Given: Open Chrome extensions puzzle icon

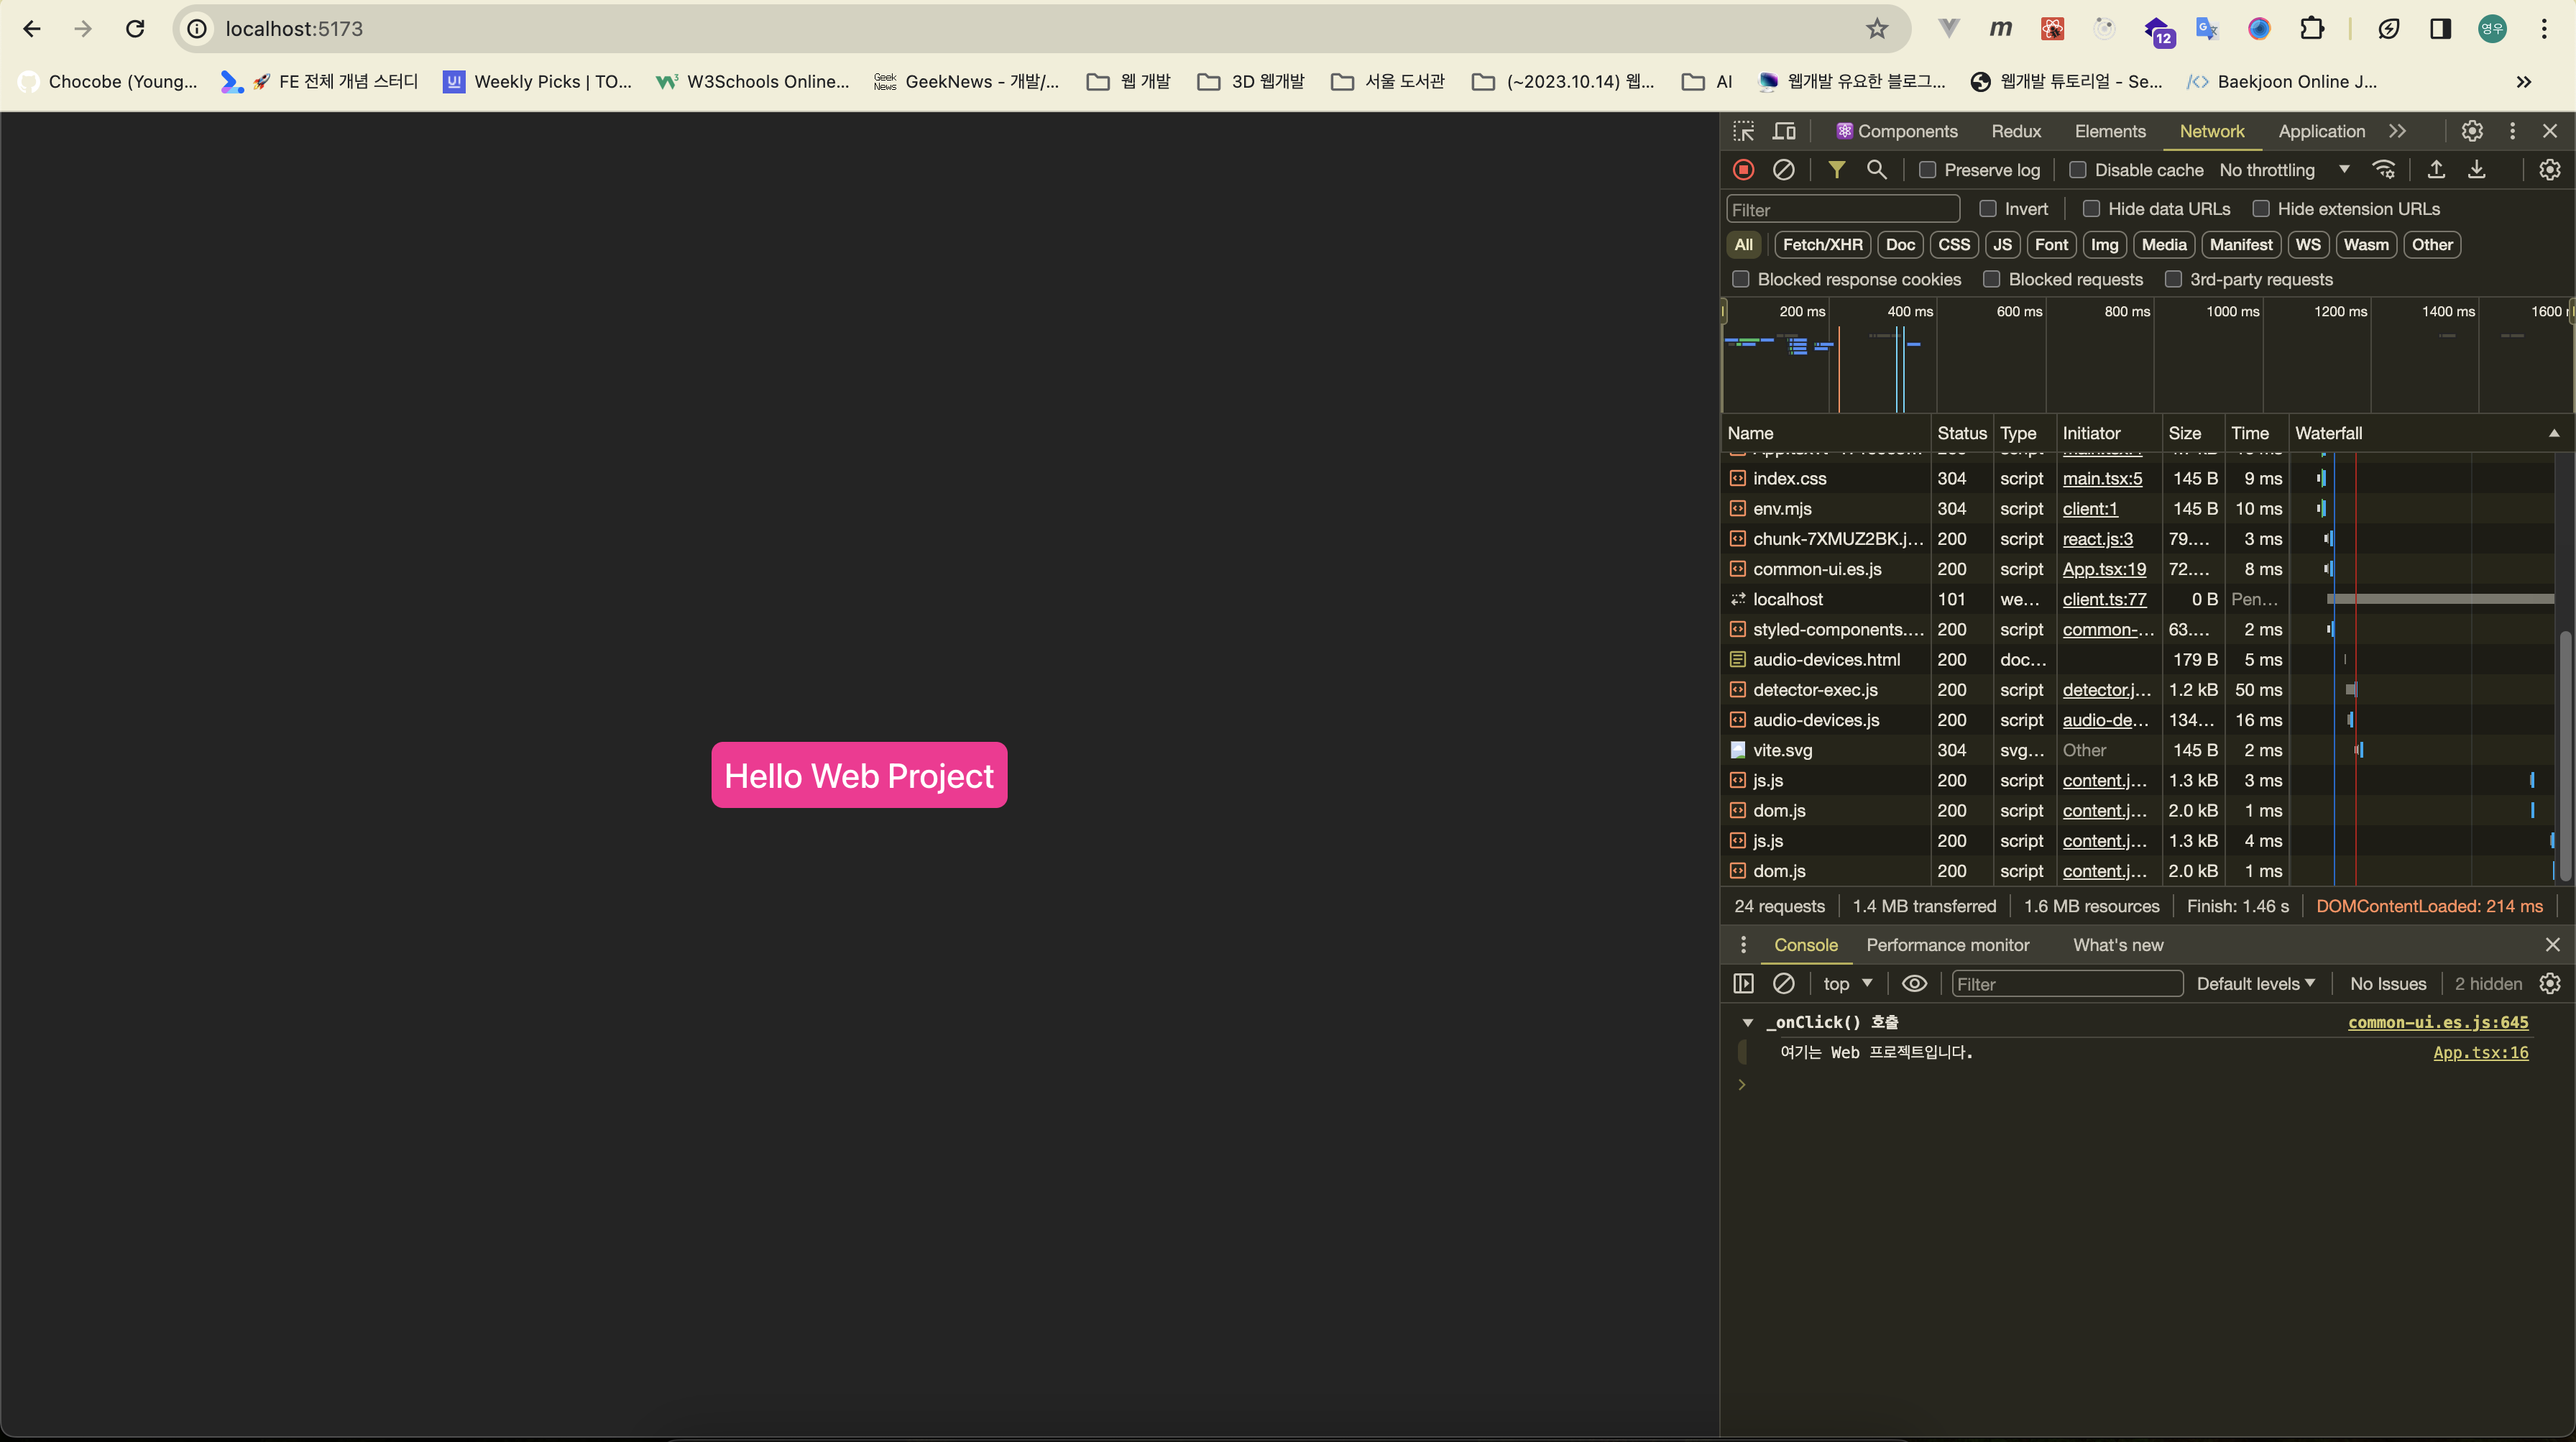Looking at the screenshot, I should (2312, 29).
